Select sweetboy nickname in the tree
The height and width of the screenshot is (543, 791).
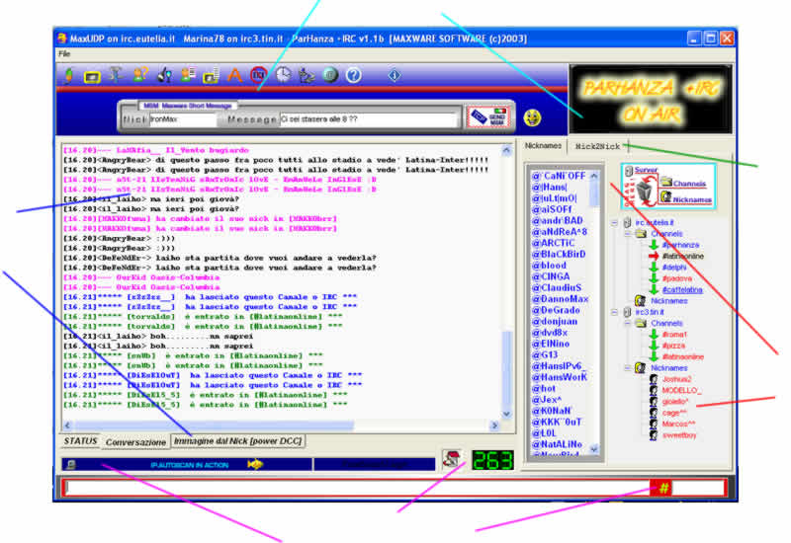click(x=679, y=435)
